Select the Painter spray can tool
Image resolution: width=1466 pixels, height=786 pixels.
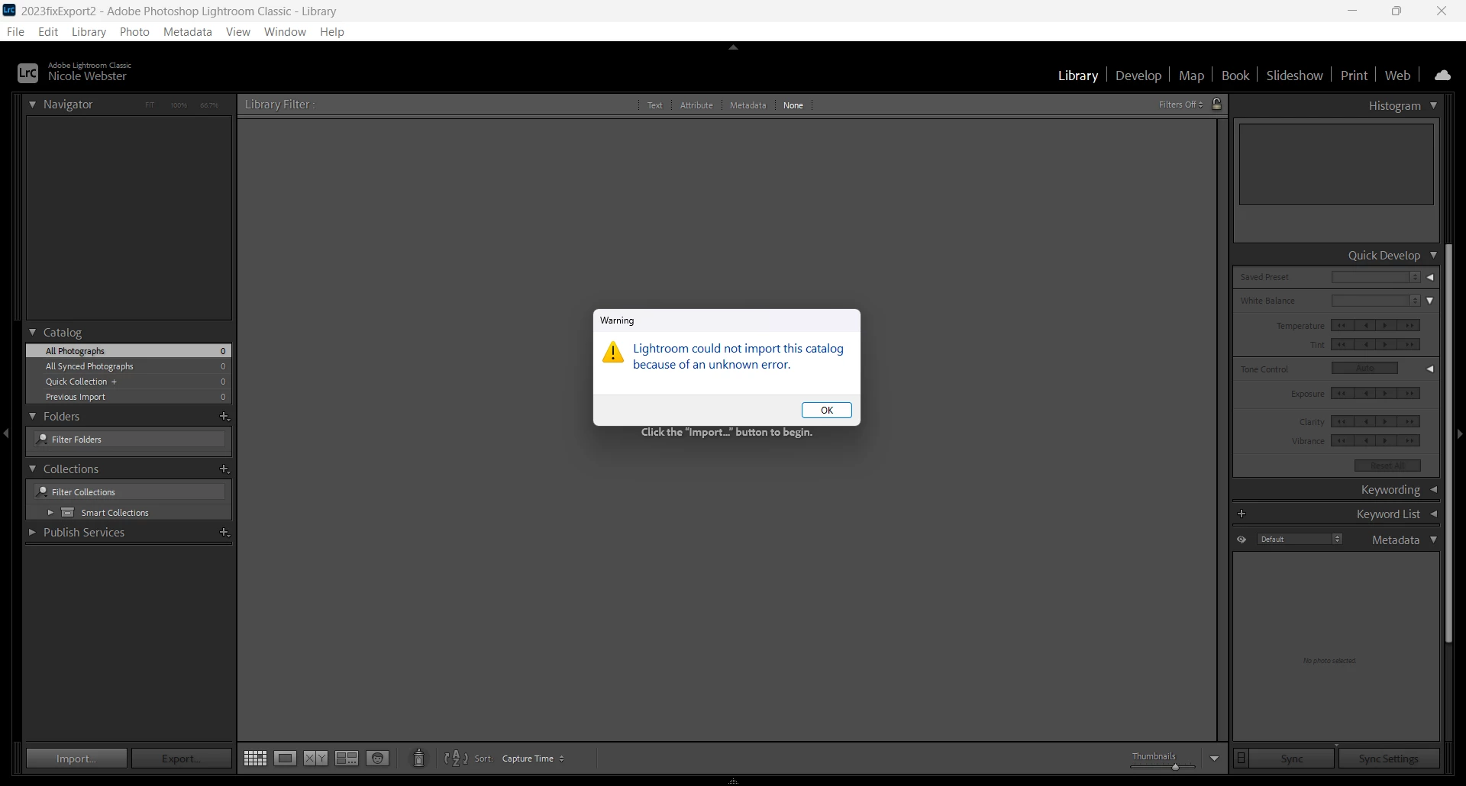418,759
